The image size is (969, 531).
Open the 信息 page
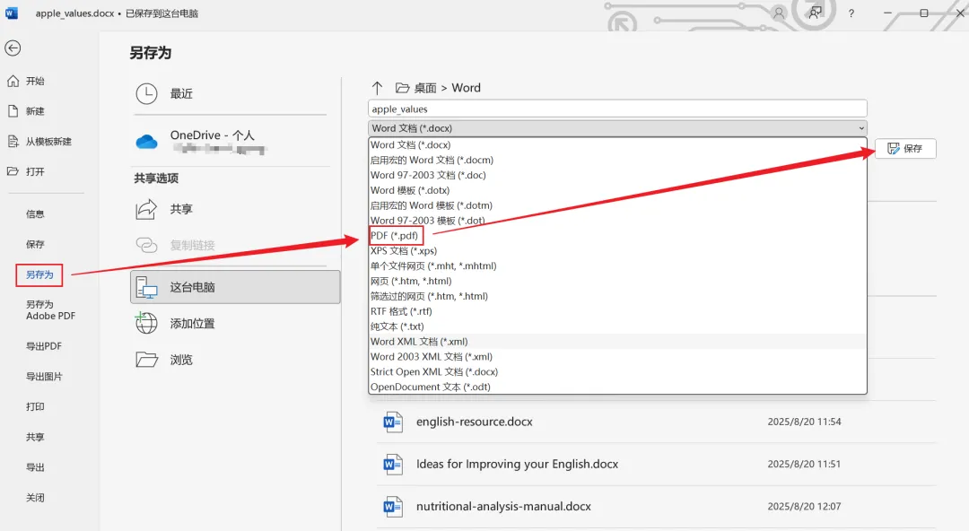(35, 213)
